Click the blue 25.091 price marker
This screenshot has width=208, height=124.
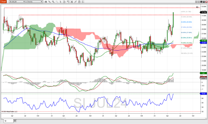point(204,43)
